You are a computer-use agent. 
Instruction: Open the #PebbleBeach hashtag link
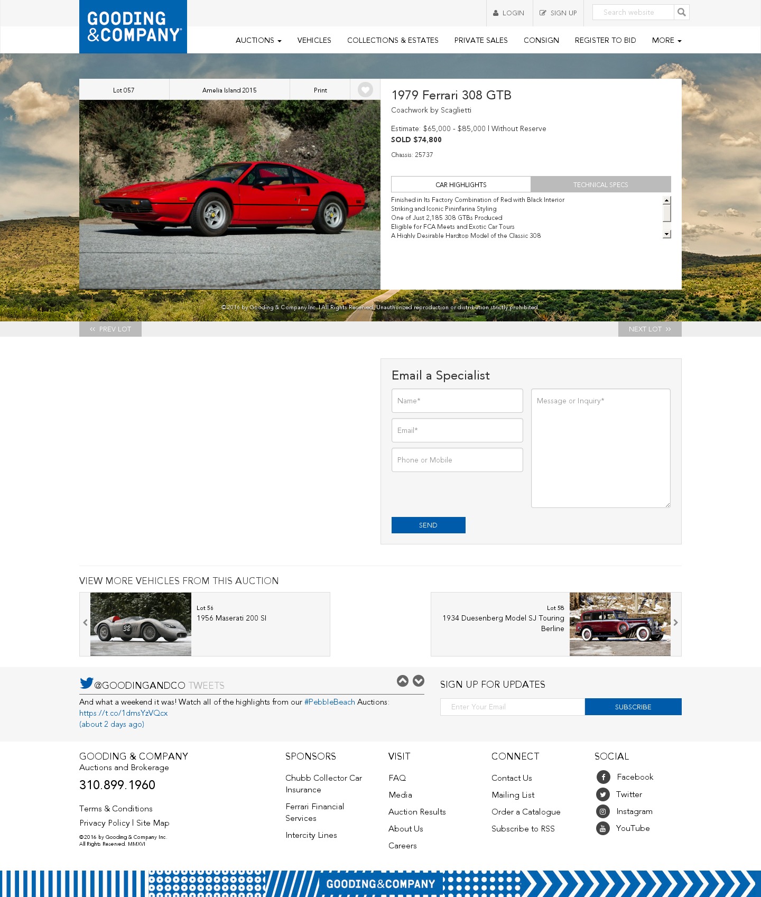[330, 702]
